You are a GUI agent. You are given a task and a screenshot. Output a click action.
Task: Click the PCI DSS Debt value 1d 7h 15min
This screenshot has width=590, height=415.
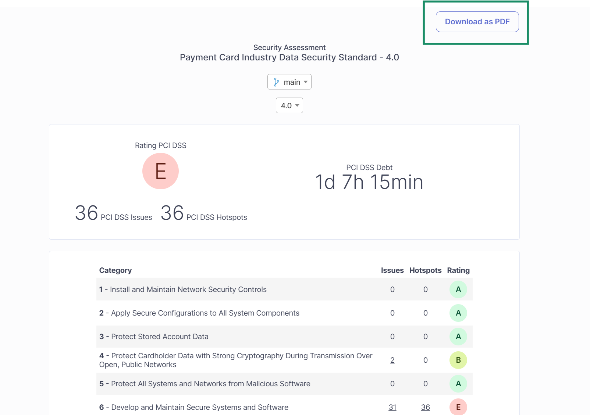[x=369, y=182]
